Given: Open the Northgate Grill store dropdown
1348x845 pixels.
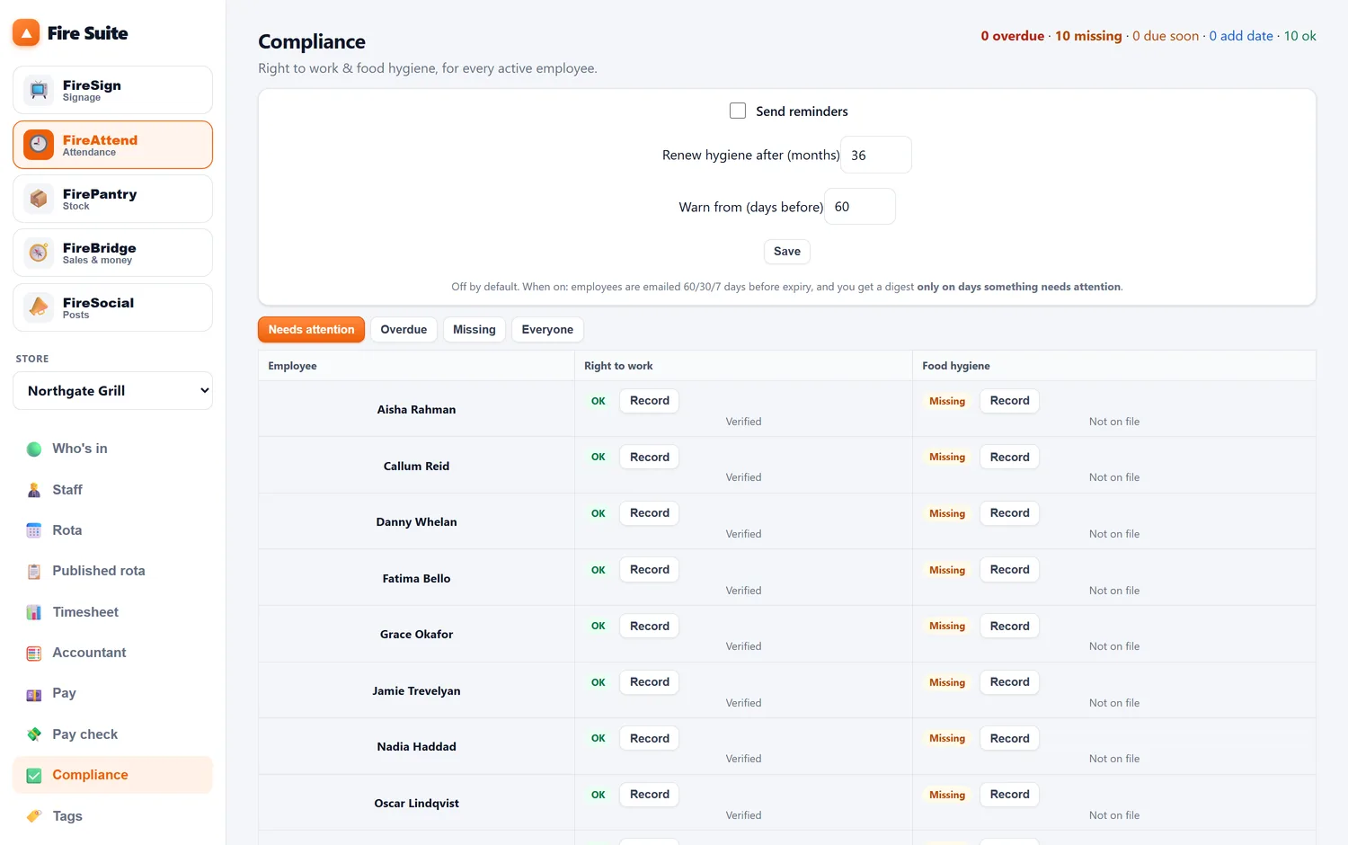Looking at the screenshot, I should click(113, 391).
